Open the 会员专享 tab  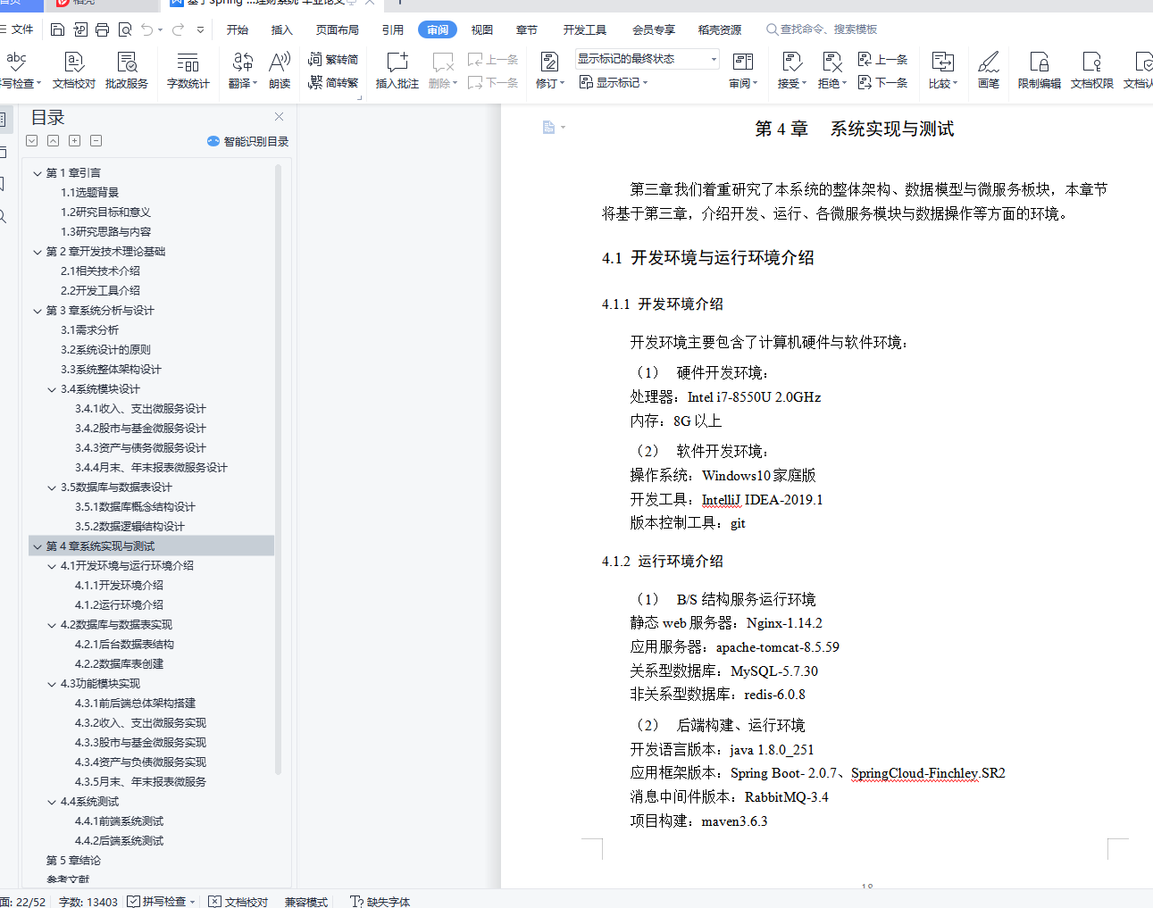tap(654, 29)
